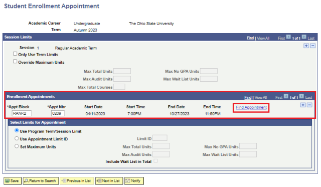Click the Find Appointment link
The height and width of the screenshot is (187, 321).
251,107
